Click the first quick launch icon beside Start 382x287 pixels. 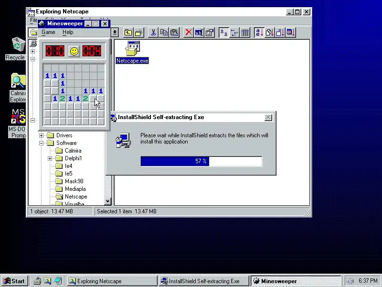pos(37,281)
